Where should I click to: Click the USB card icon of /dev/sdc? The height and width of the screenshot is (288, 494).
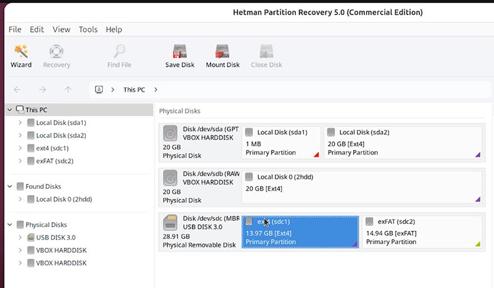tap(170, 223)
